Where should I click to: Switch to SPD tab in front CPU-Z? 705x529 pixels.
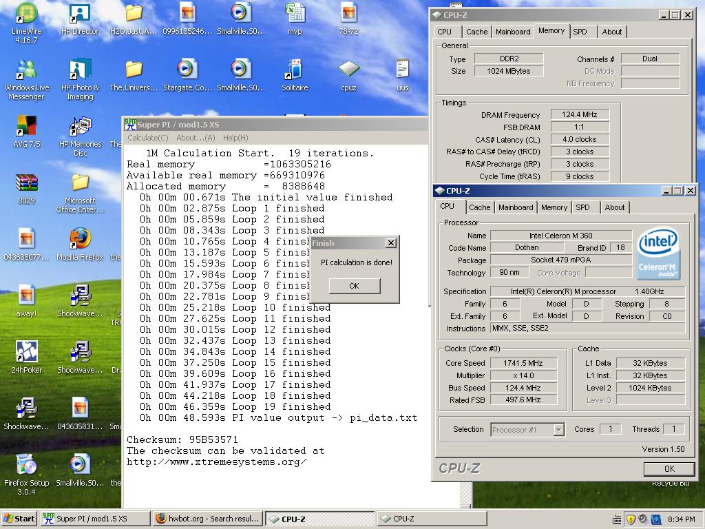[x=582, y=207]
